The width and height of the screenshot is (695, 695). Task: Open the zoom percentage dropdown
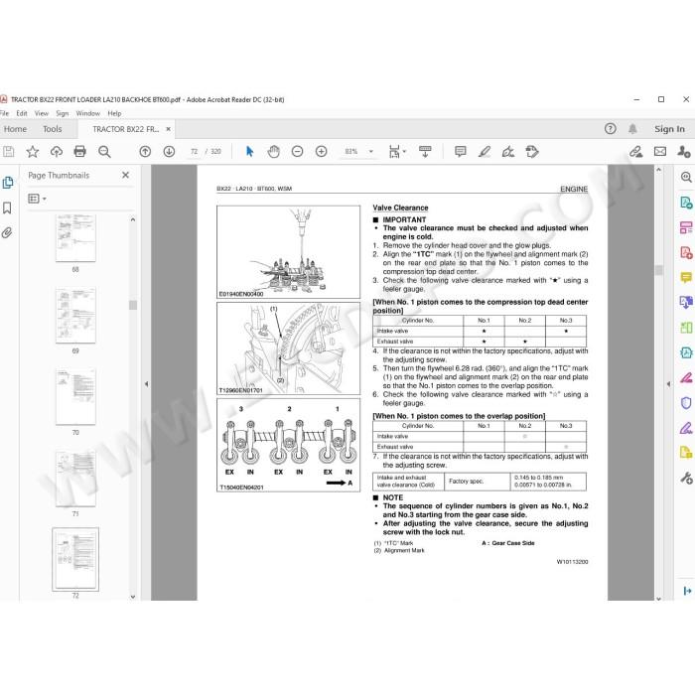pyautogui.click(x=371, y=152)
